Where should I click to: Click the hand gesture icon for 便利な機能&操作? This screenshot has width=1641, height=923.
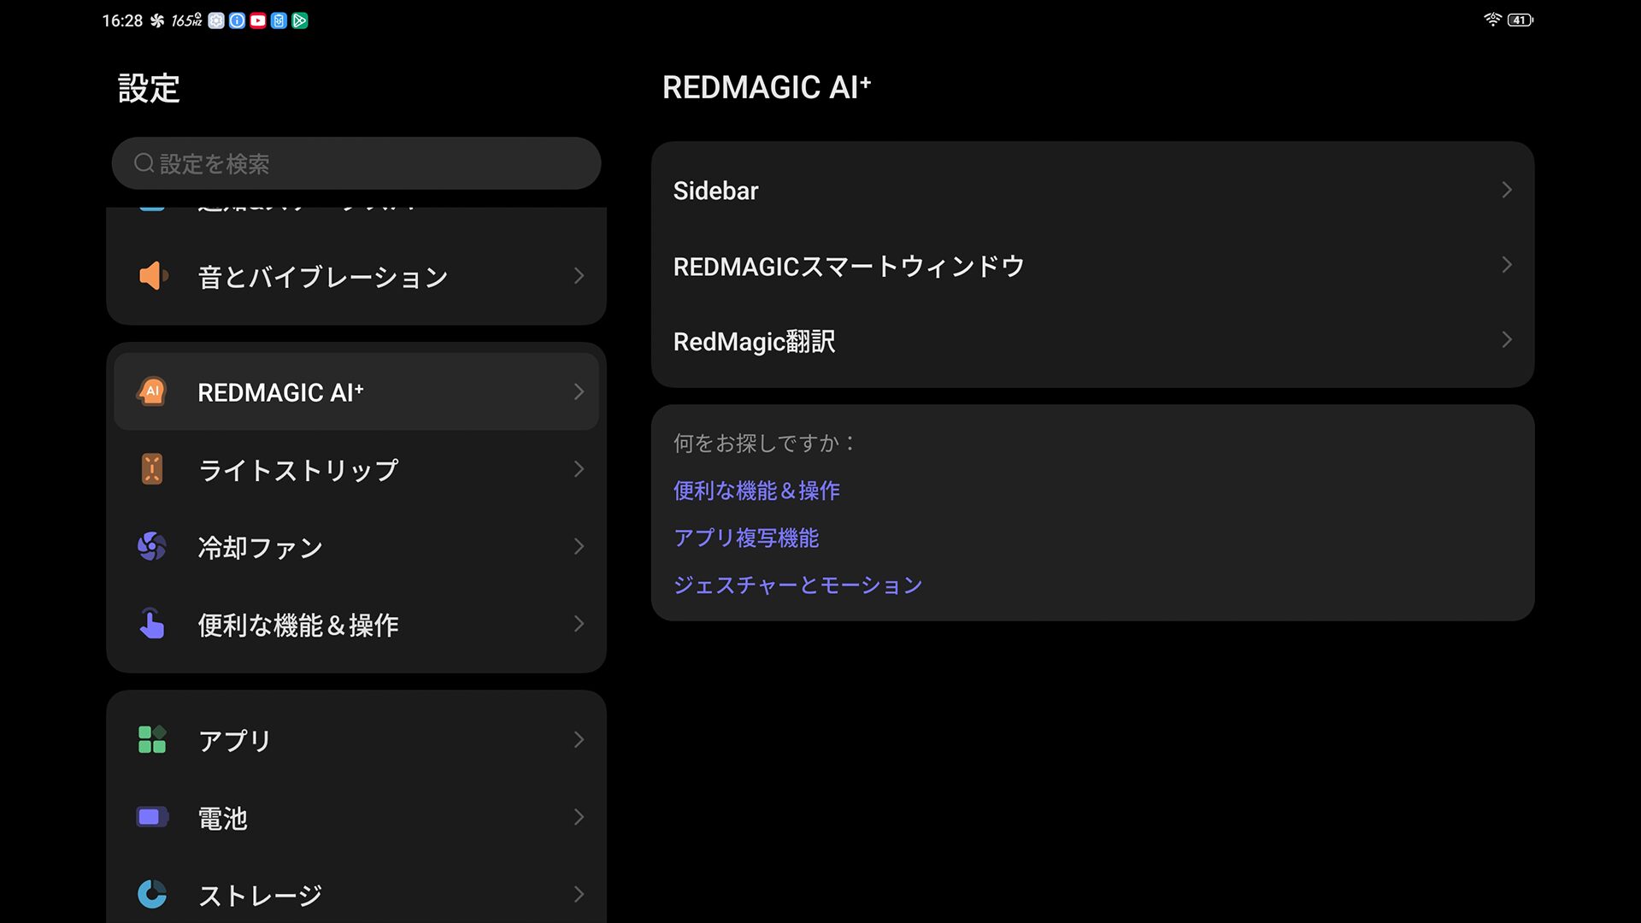coord(152,624)
